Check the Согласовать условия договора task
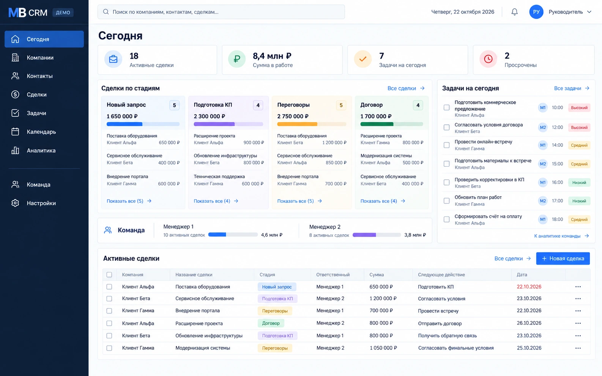Viewport: 602px width, 376px height. (447, 127)
